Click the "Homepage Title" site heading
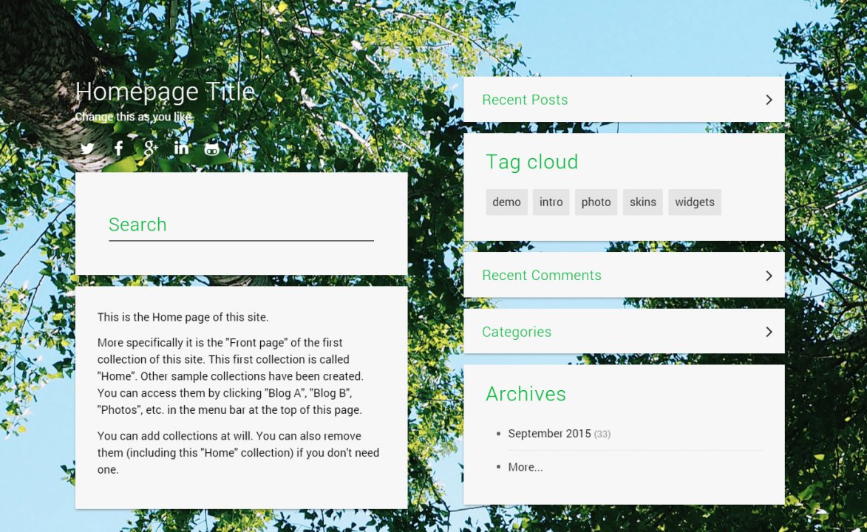 point(165,92)
